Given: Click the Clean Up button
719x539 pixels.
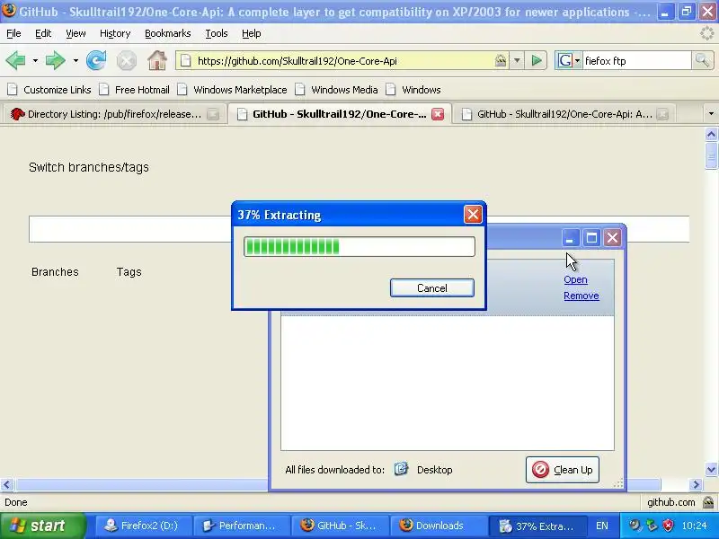Looking at the screenshot, I should [563, 470].
